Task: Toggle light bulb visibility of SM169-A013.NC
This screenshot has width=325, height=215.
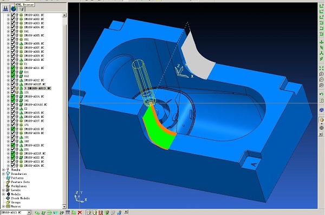Action: tap(17, 88)
